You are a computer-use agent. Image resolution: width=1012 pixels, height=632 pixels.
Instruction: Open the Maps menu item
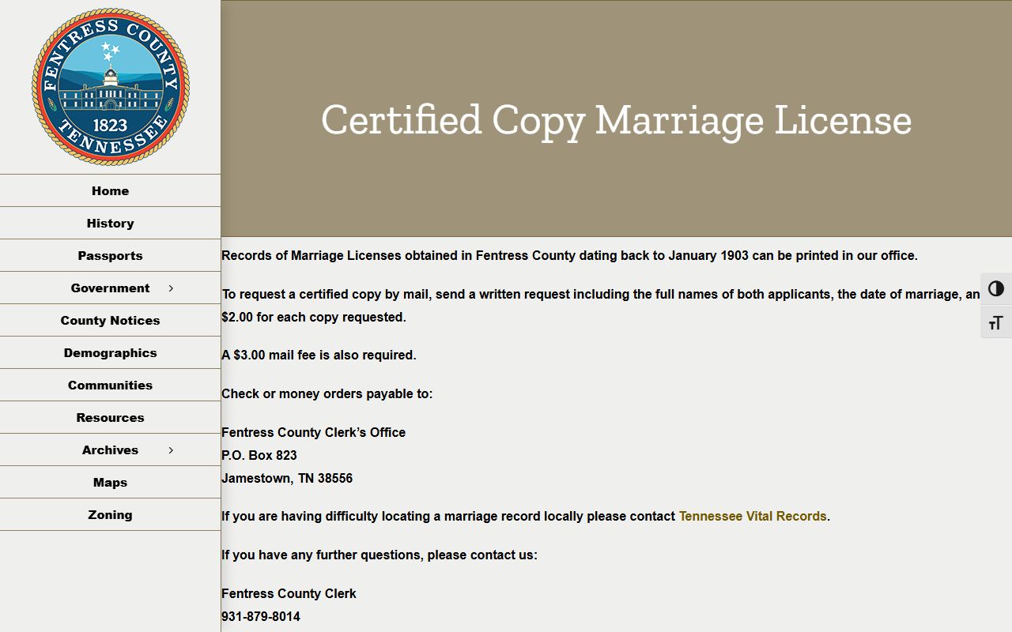point(110,482)
